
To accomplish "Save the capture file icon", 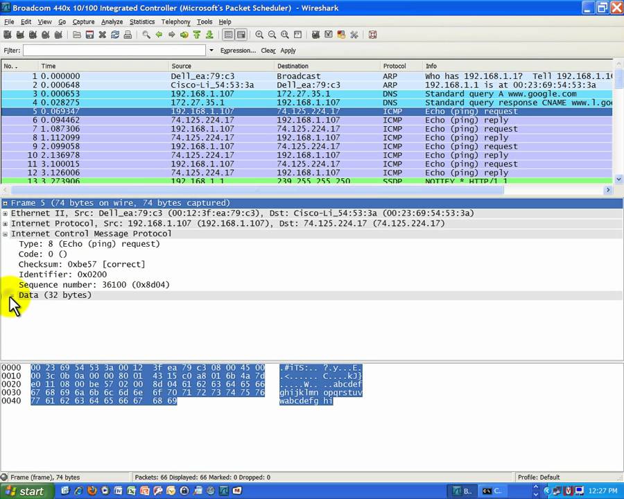I will (x=89, y=35).
